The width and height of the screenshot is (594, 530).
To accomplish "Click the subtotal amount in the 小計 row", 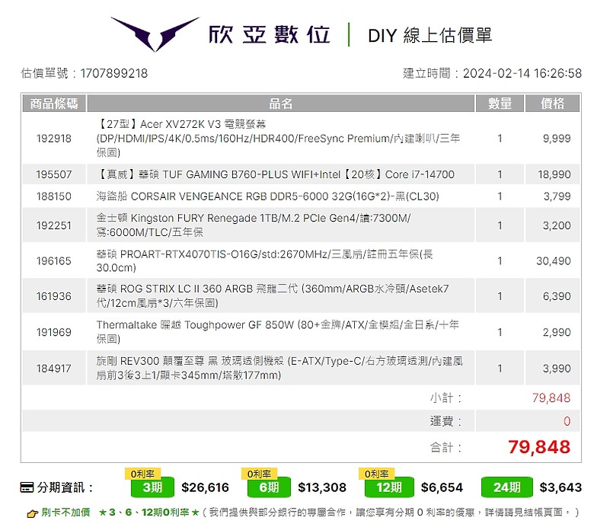I will [551, 398].
